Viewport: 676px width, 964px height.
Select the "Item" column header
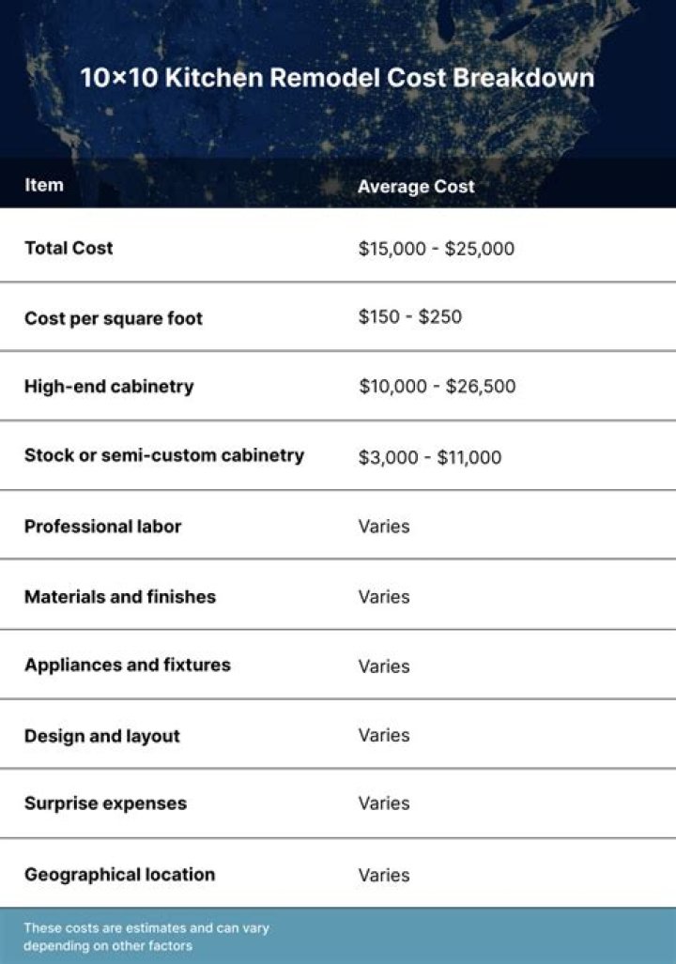44,185
